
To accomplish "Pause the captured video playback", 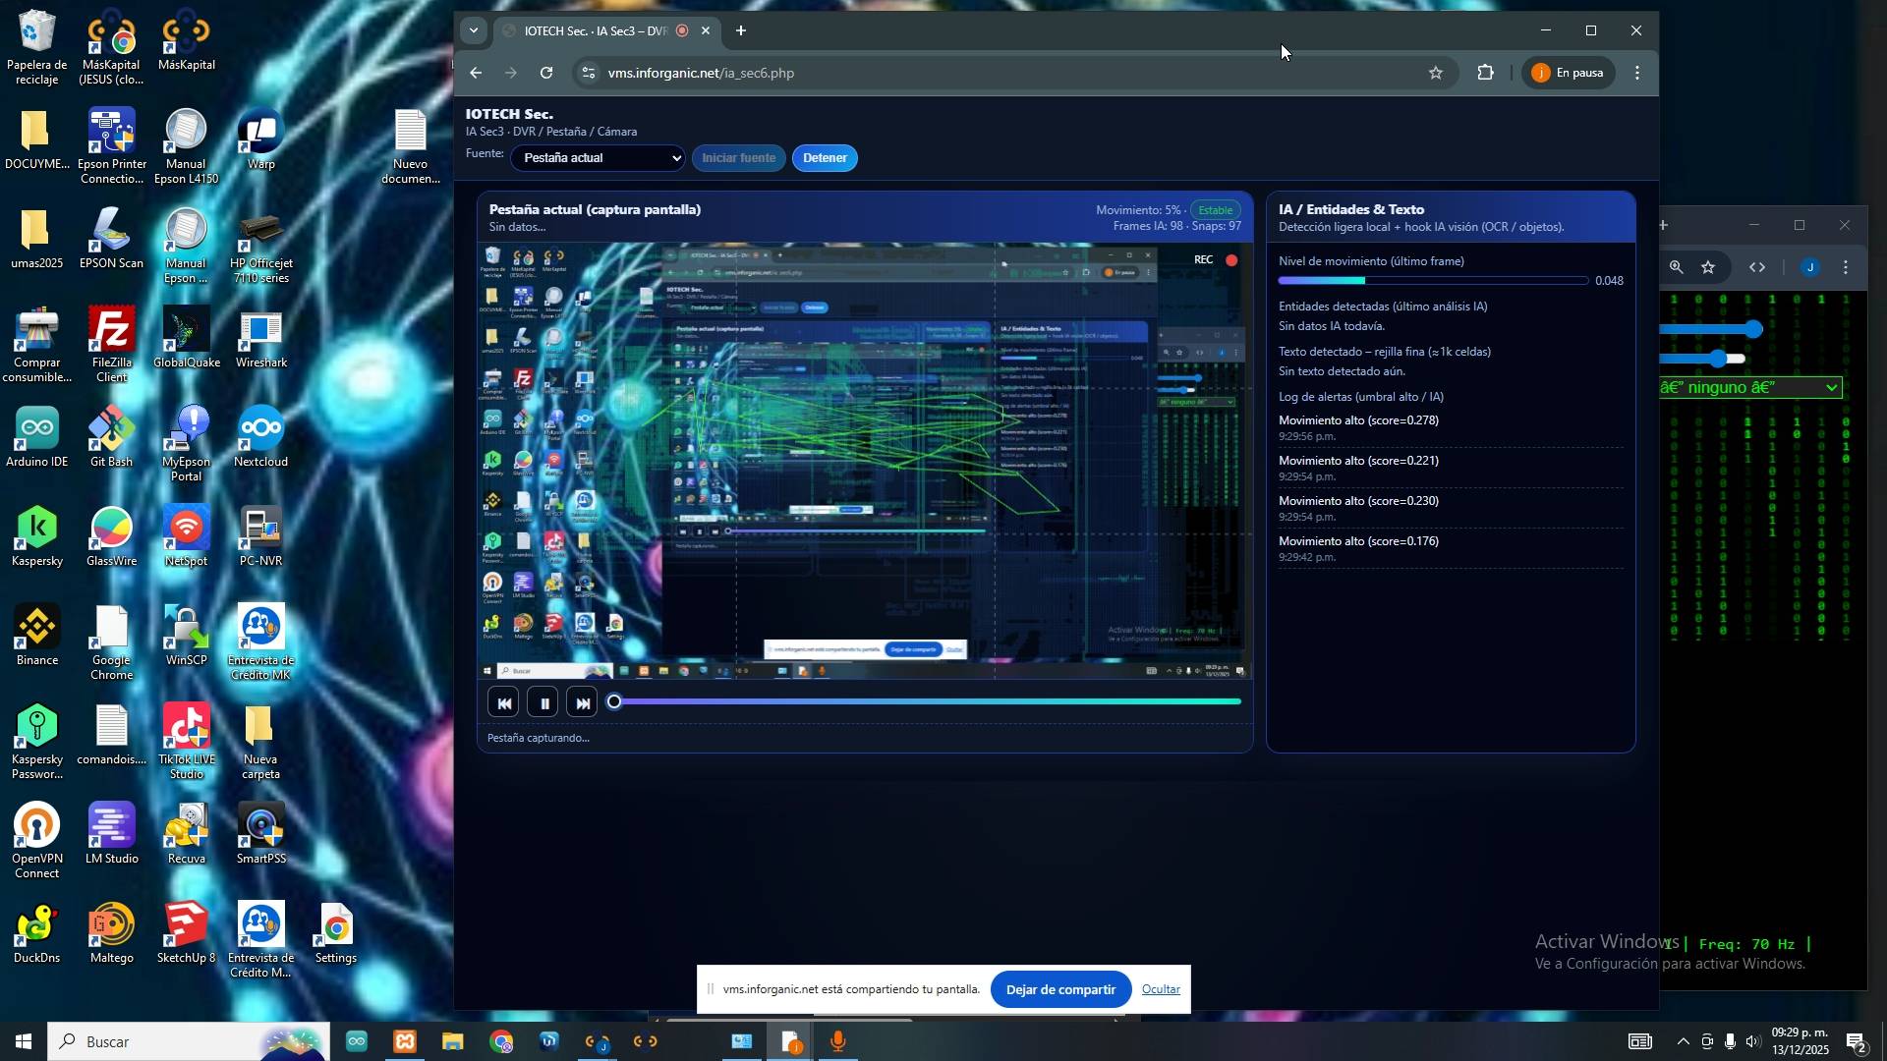I will [x=543, y=703].
